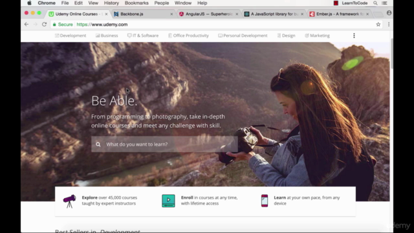Open the People menu
The height and width of the screenshot is (233, 414).
pos(162,3)
